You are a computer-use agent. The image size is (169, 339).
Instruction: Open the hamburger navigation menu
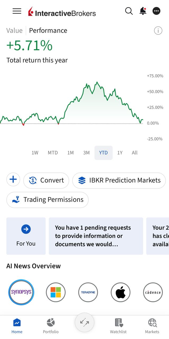[x=17, y=11]
